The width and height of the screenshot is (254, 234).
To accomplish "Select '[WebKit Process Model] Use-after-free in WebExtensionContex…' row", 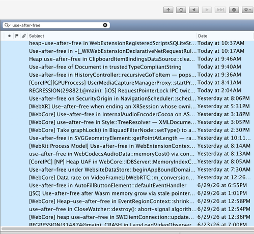I will (x=127, y=146).
